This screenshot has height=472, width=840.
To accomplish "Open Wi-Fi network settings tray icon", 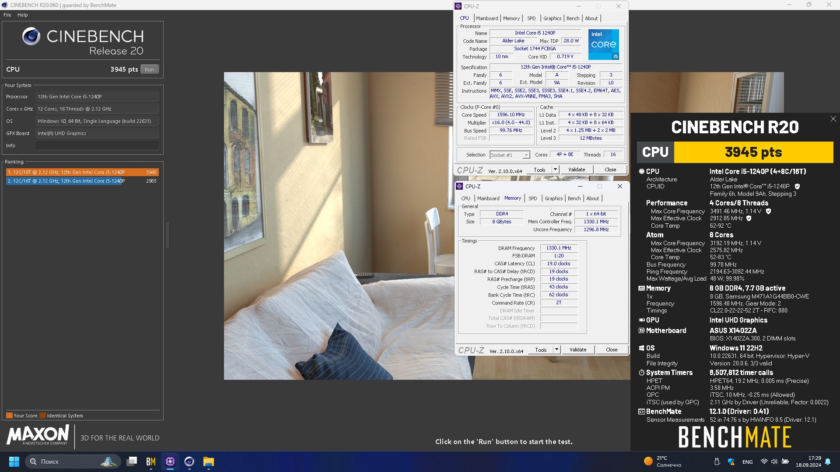I will [764, 462].
